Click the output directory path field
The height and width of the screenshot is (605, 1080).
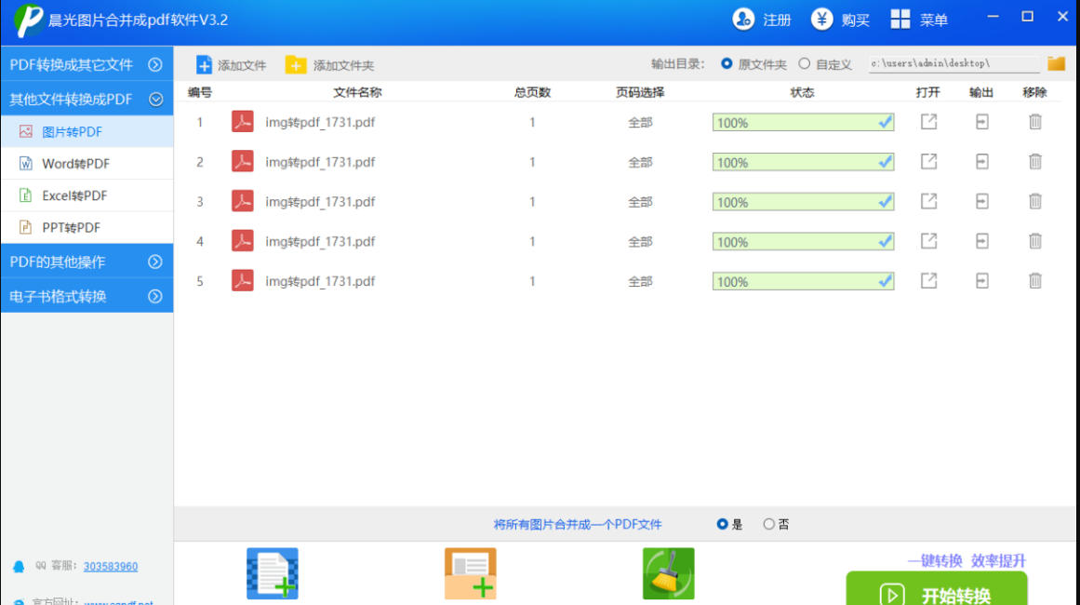[953, 64]
